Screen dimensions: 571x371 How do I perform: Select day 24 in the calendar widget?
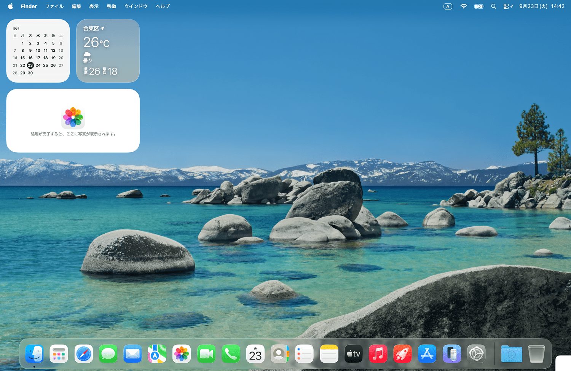tap(38, 65)
